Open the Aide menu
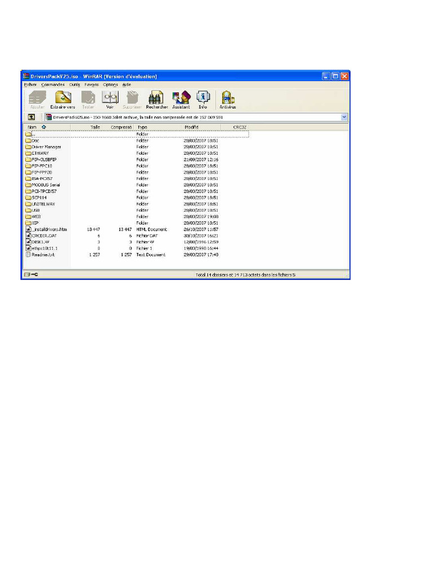 point(127,85)
